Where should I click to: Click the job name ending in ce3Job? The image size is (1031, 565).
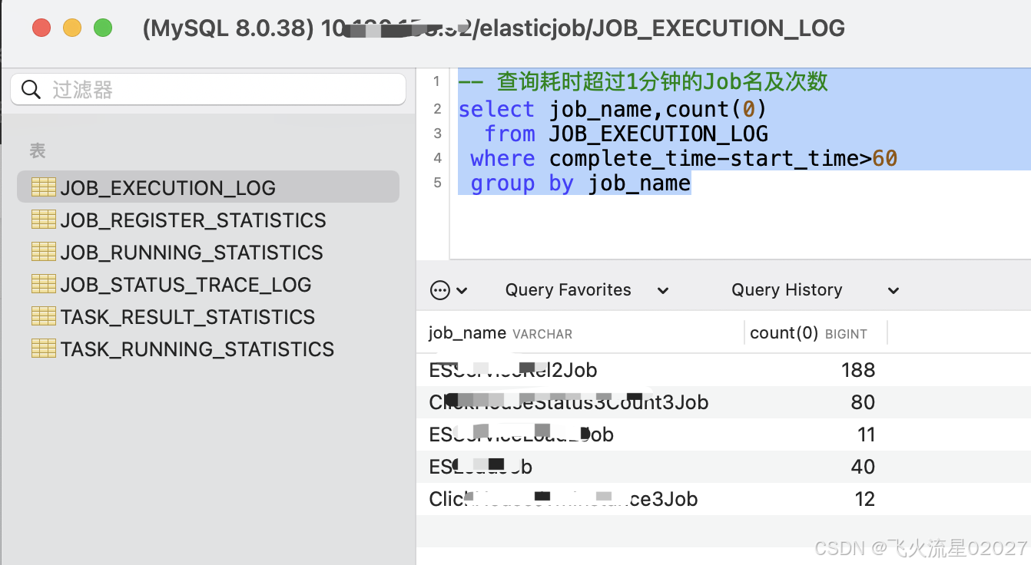click(563, 499)
